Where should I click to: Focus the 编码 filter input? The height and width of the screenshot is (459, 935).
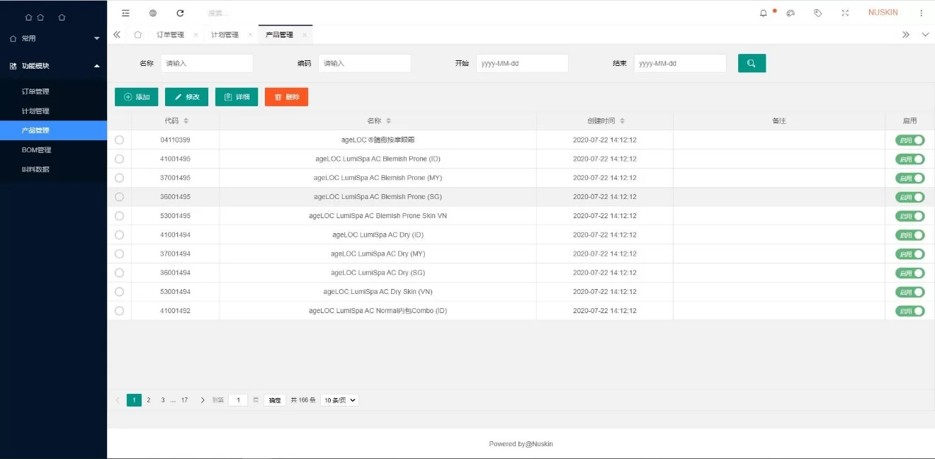(365, 63)
